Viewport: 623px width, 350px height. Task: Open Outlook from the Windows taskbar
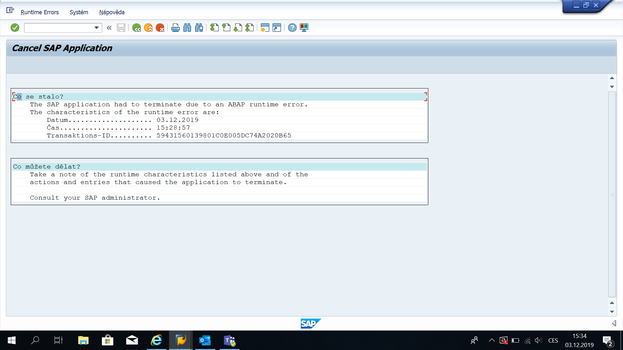click(x=205, y=340)
